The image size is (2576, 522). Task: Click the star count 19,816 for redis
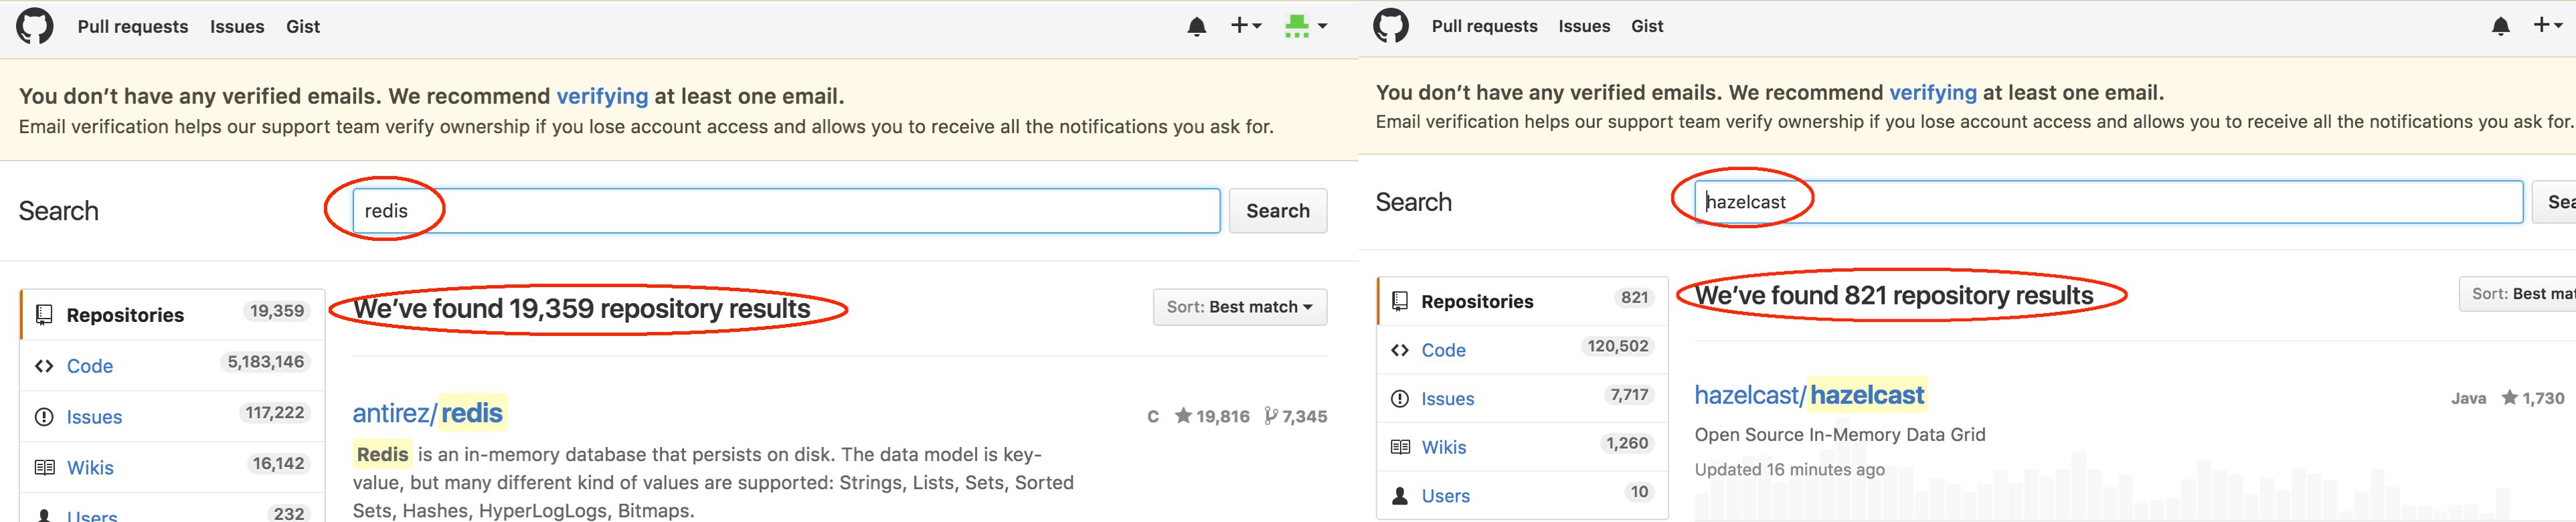coord(1212,416)
